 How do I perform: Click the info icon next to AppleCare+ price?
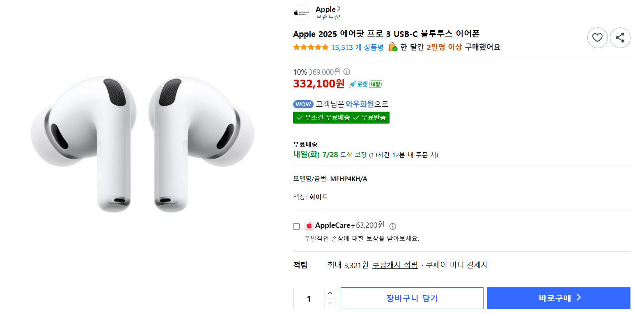392,226
